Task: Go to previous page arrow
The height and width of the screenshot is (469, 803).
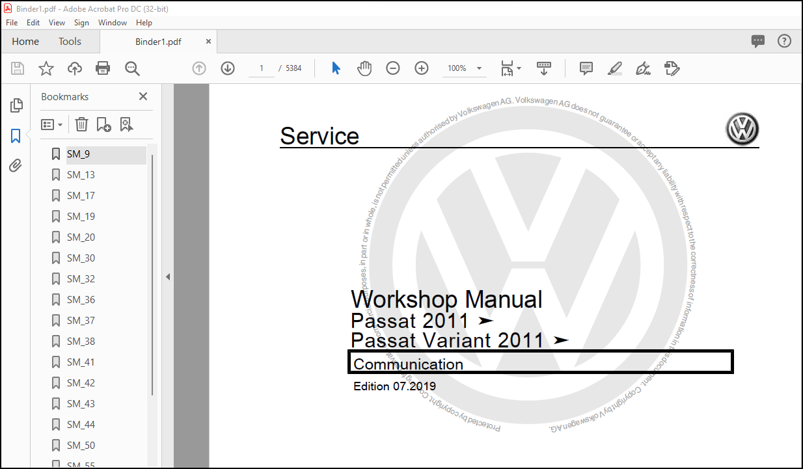Action: pyautogui.click(x=199, y=68)
